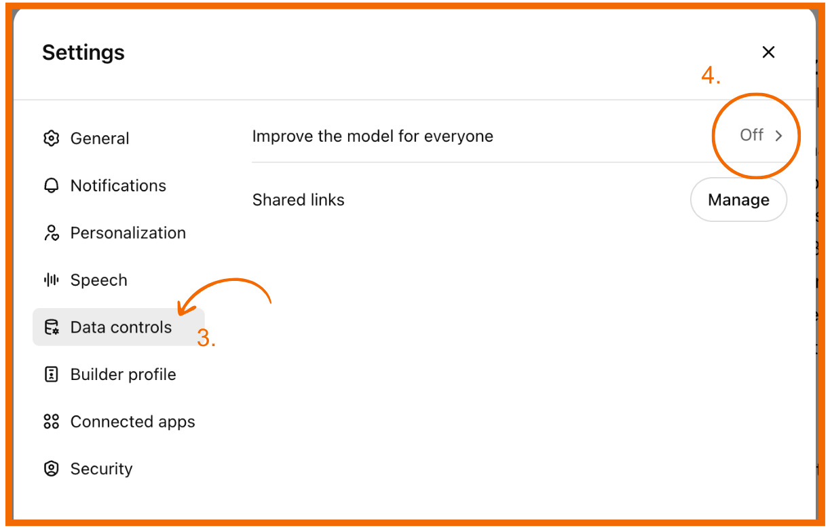Open the Builder profile tab

point(123,375)
